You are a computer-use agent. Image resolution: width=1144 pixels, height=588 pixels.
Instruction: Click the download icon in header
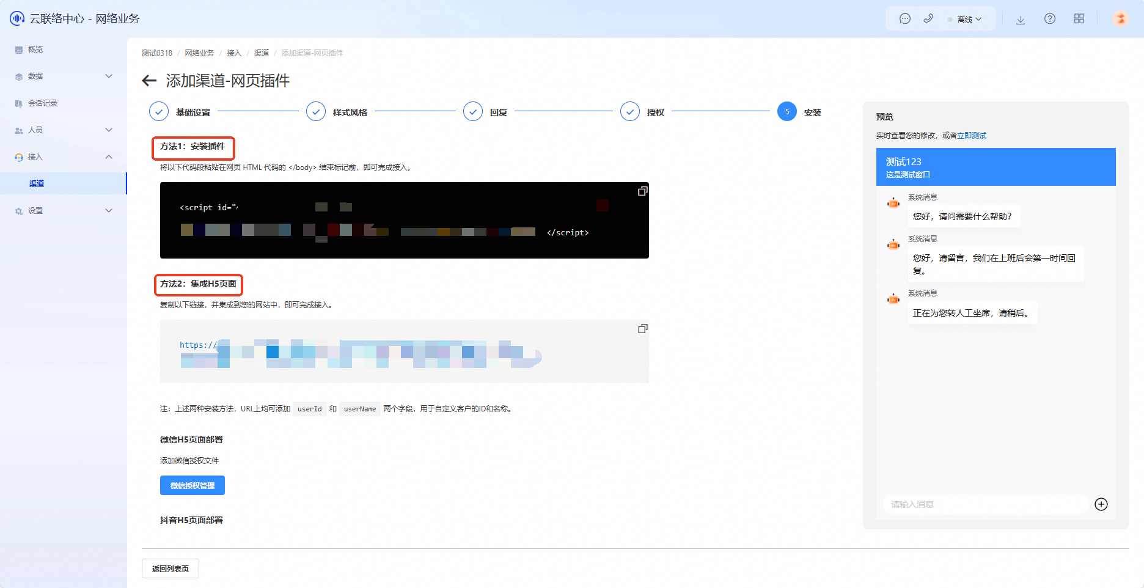pyautogui.click(x=1021, y=19)
